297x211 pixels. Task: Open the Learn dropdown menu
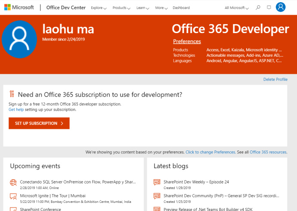click(142, 8)
